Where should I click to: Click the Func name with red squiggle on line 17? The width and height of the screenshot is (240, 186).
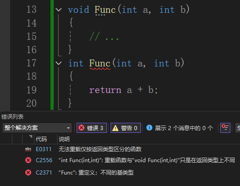coord(100,63)
